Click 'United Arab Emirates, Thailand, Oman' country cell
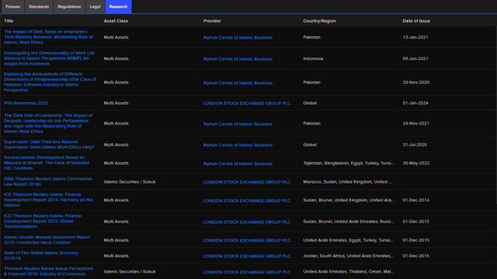The width and height of the screenshot is (497, 279). (348, 271)
